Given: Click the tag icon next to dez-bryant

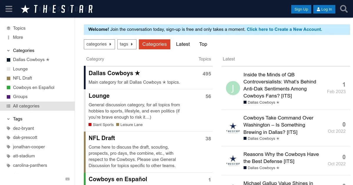Looking at the screenshot, I should pos(9,128).
